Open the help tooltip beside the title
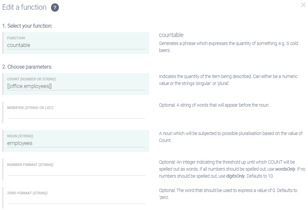The image size is (308, 210). 54,7
